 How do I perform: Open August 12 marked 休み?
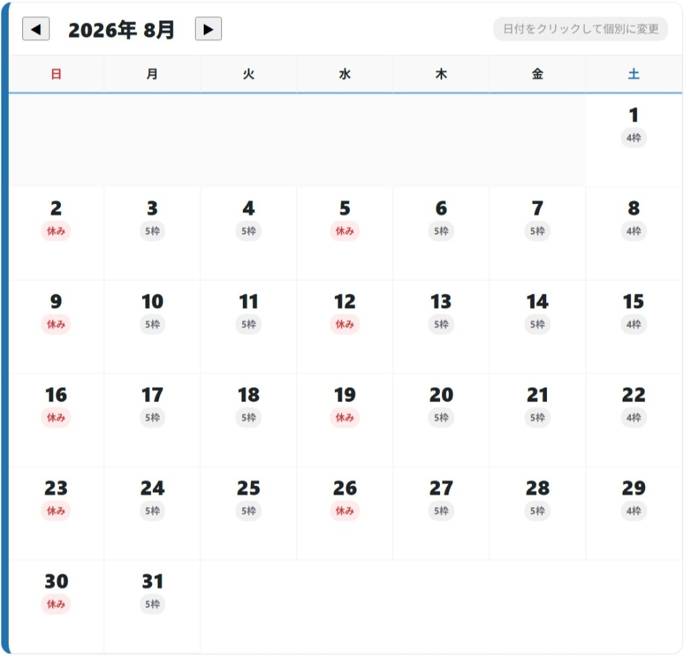[x=345, y=327]
